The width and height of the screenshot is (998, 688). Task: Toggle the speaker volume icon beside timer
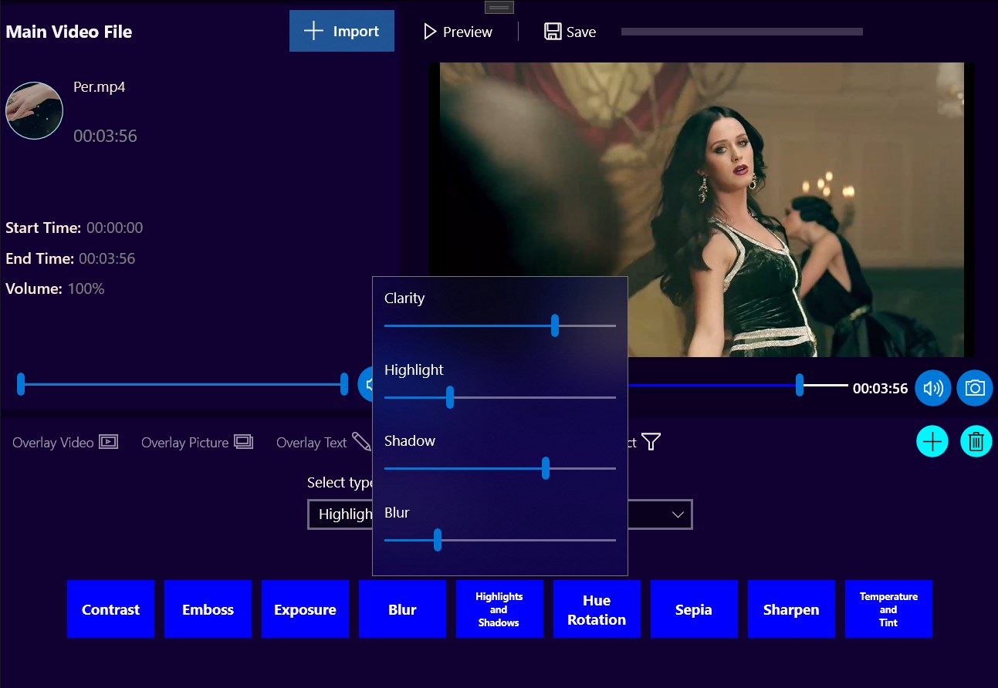(x=933, y=388)
